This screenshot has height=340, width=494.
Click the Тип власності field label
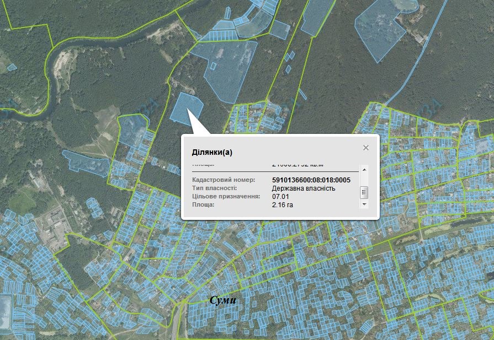(x=214, y=188)
